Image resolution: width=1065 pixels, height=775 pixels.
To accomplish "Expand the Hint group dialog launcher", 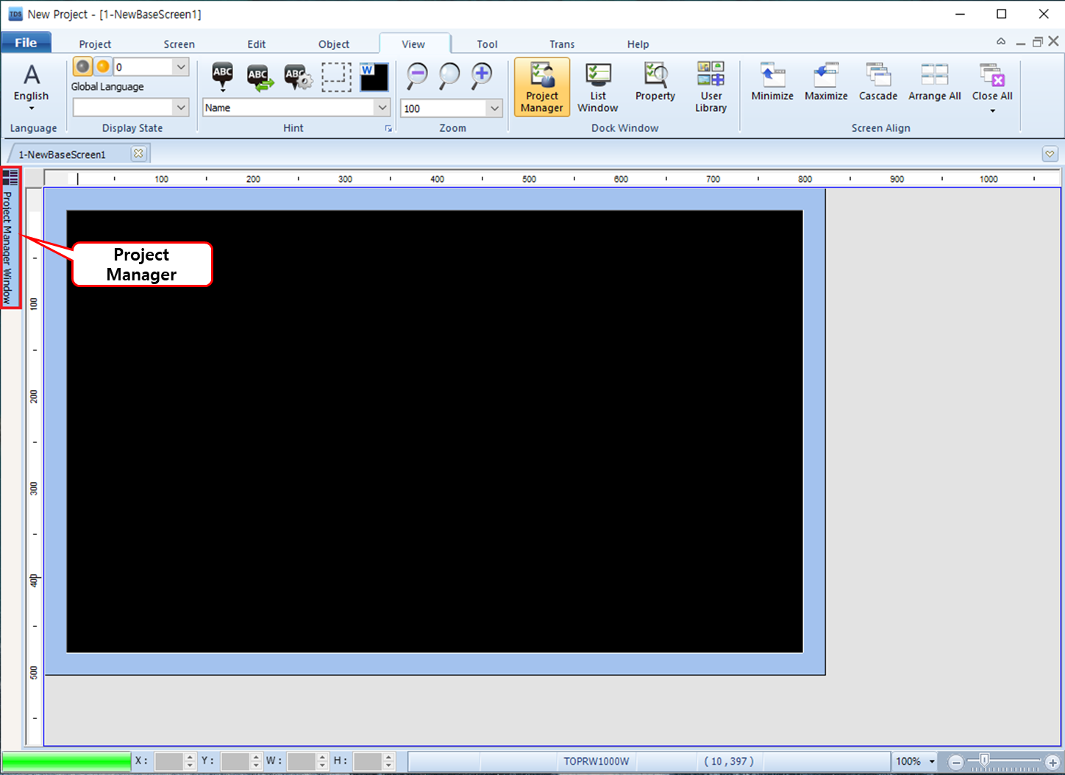I will (388, 128).
